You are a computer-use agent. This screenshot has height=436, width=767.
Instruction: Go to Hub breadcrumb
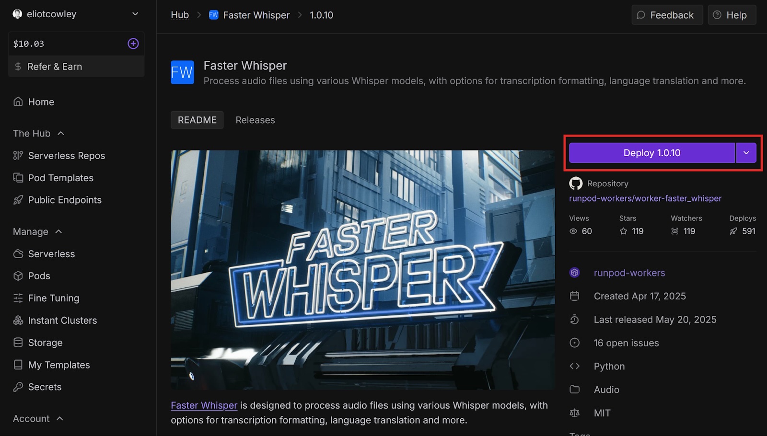(x=180, y=15)
